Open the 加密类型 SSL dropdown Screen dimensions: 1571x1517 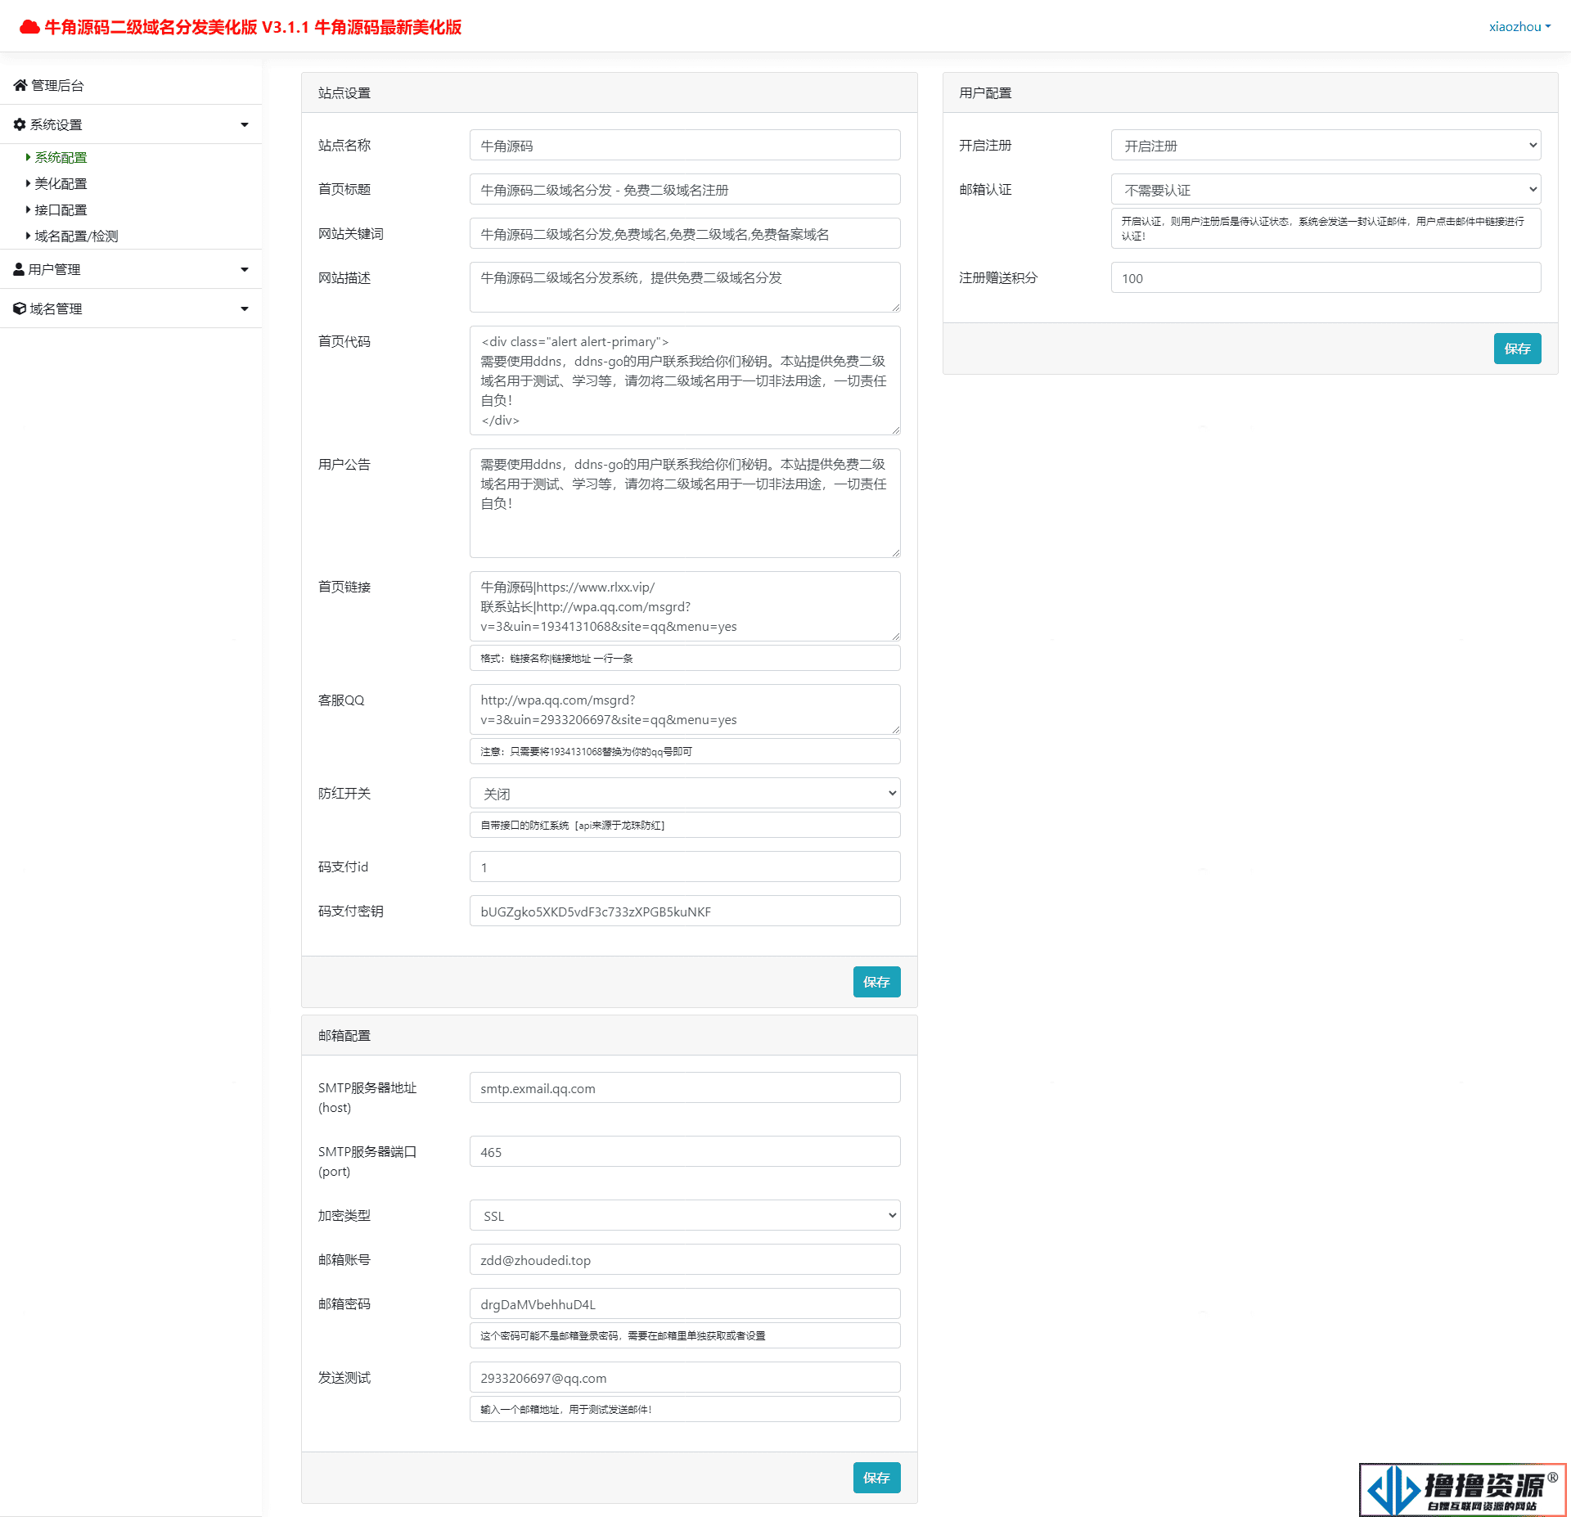[x=685, y=1215]
